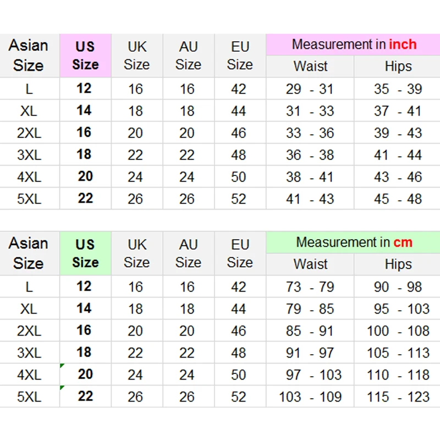This screenshot has width=440, height=440.
Task: Select the 2XL row label in the cm table
Action: coord(29,331)
